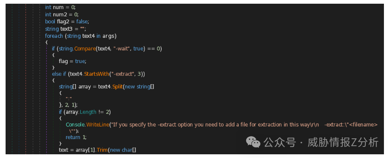Click the "flag = true;" statement

click(x=72, y=61)
